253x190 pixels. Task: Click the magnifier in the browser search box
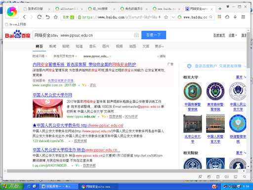click(x=211, y=17)
